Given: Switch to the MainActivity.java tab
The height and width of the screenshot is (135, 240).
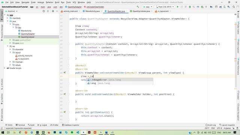Looking at the screenshot, I should click(92, 11).
